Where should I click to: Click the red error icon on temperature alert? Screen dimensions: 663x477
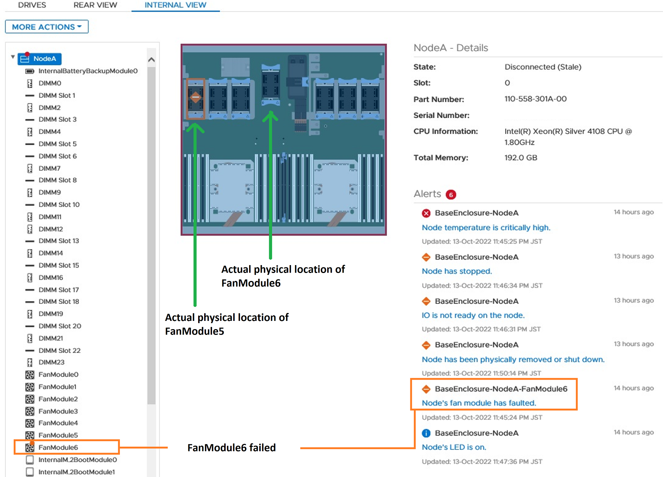click(426, 213)
